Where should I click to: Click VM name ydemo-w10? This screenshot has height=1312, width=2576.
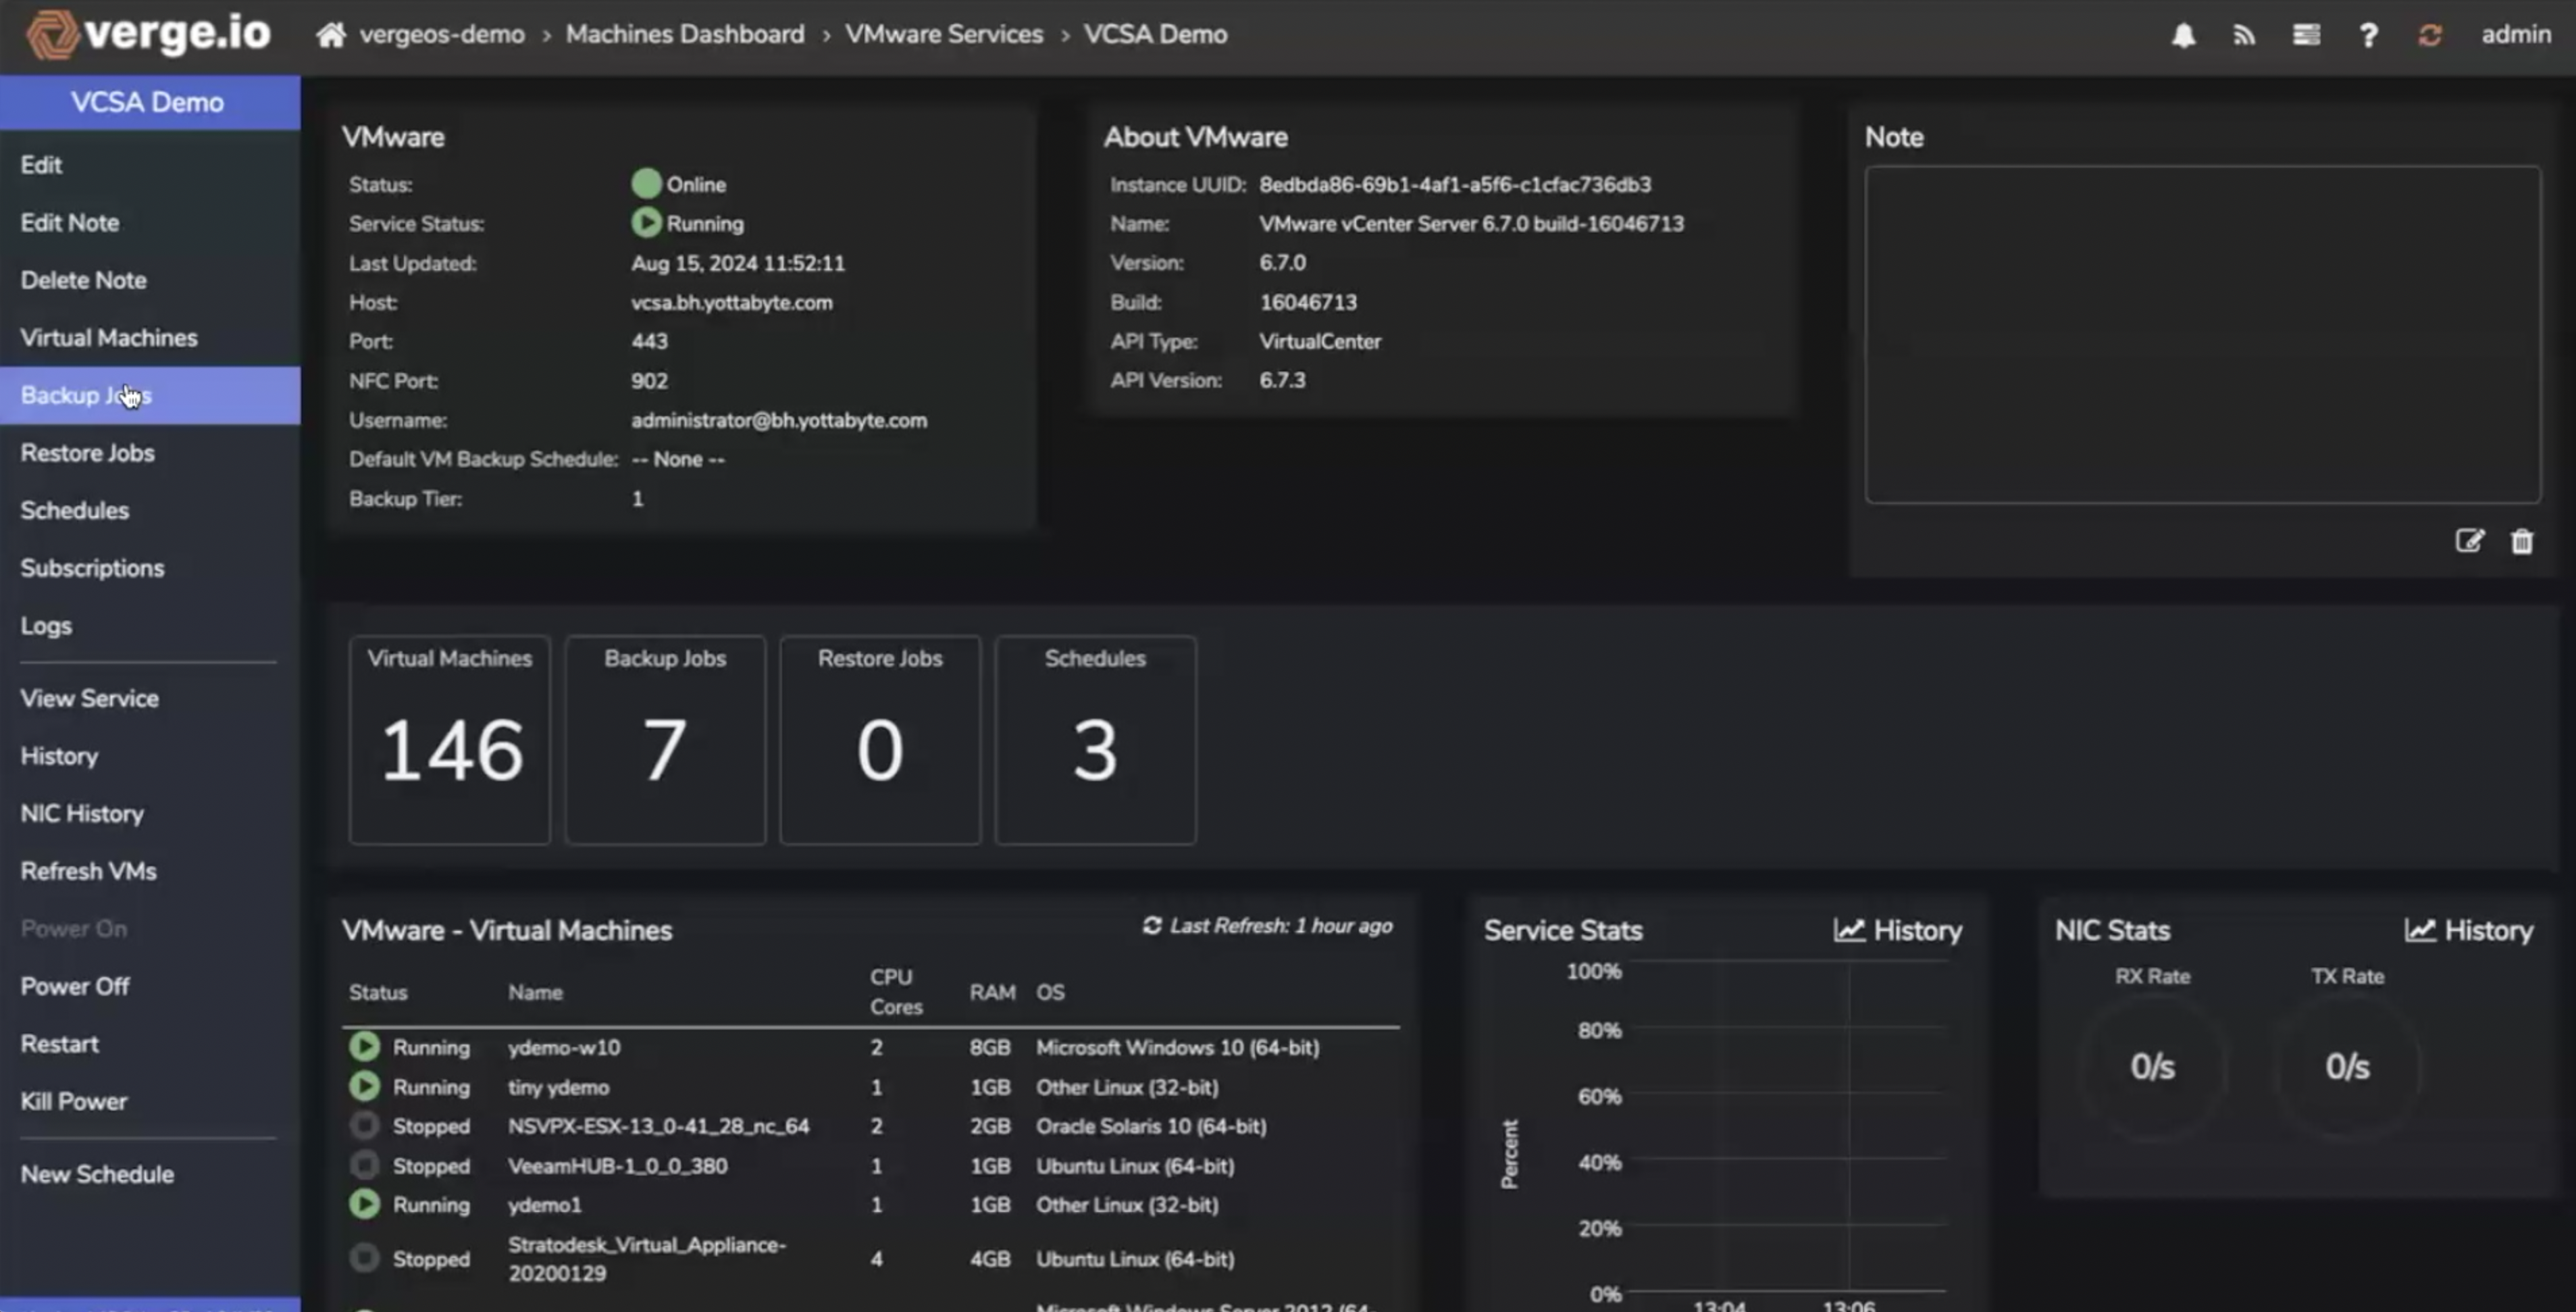point(564,1047)
